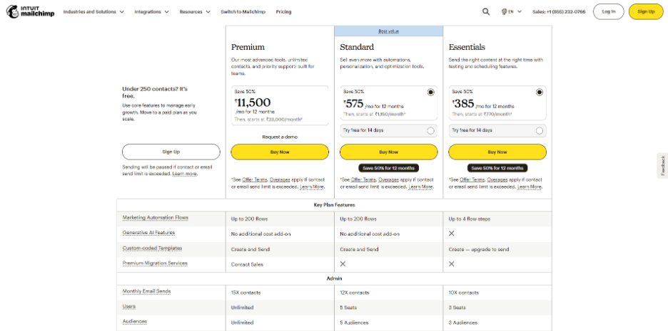This screenshot has height=331, width=668.
Task: Click the Intuit Mailchimp logo
Action: click(30, 12)
